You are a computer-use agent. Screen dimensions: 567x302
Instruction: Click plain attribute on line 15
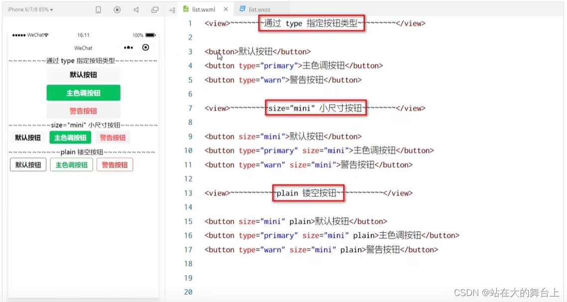(x=300, y=221)
